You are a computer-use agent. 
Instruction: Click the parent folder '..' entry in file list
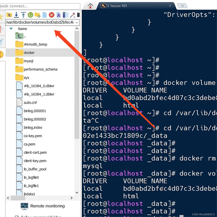tap(21, 36)
